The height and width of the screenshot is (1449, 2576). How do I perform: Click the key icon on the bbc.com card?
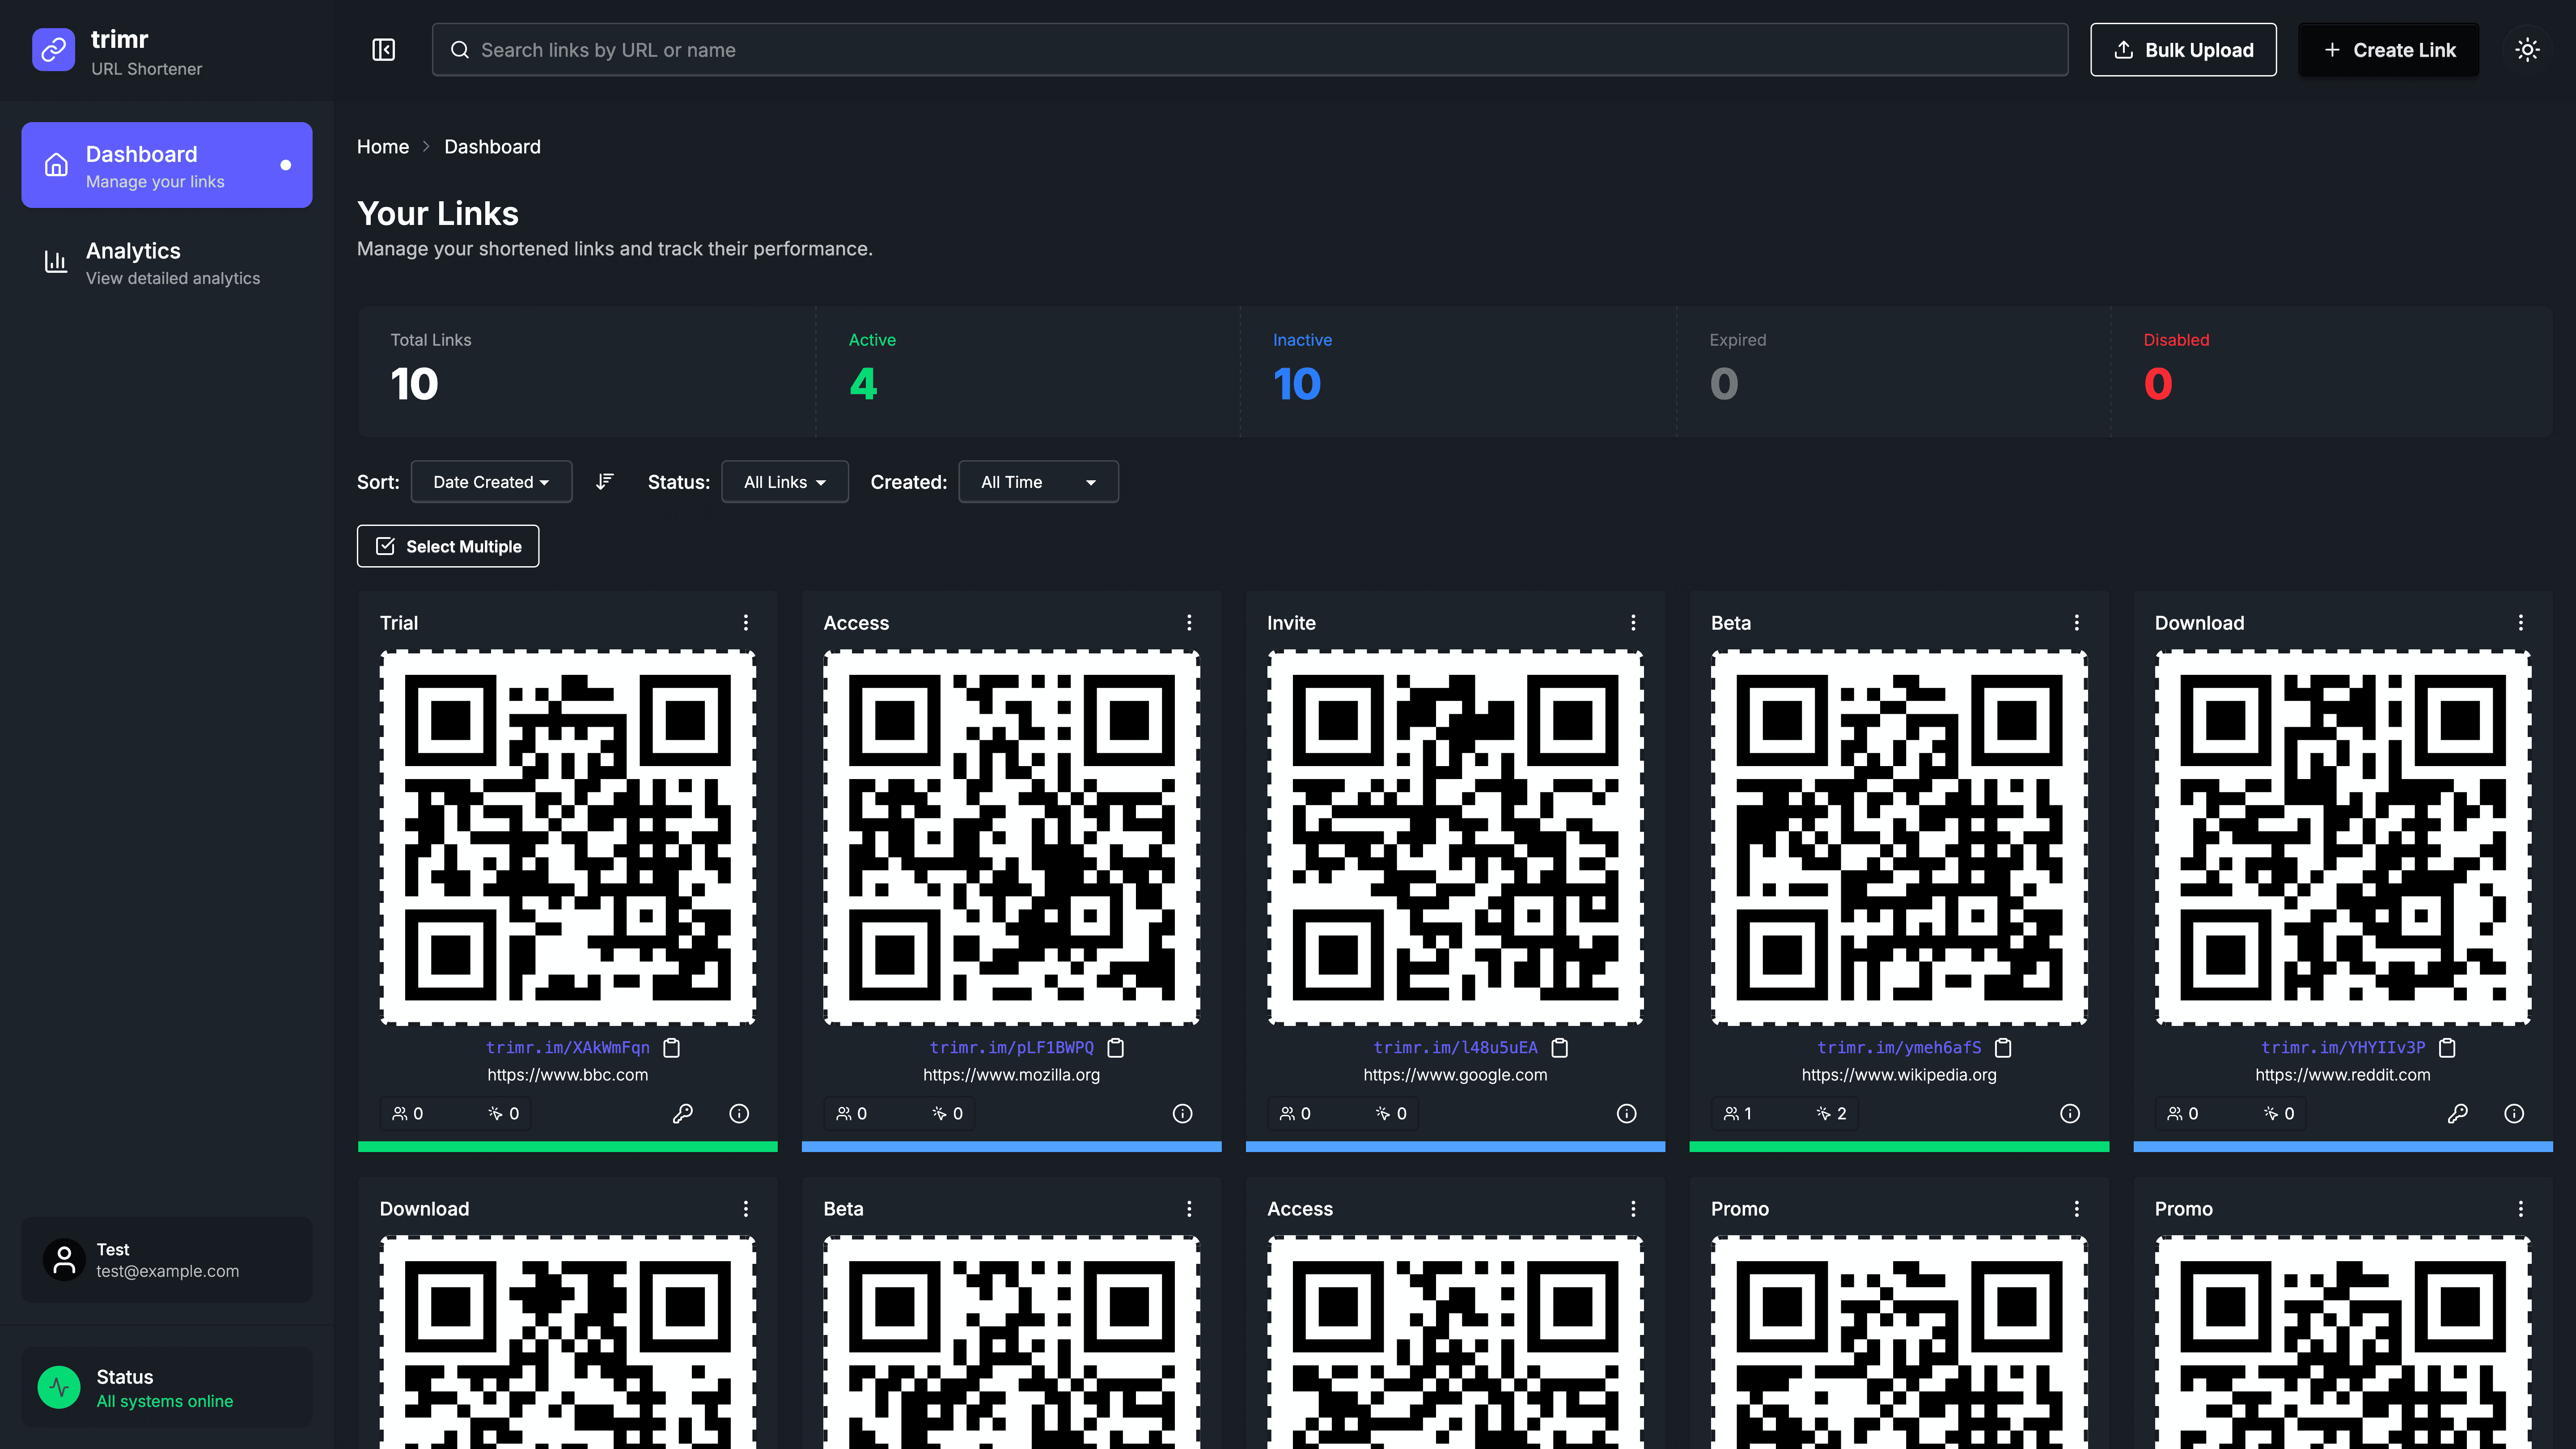[x=683, y=1114]
